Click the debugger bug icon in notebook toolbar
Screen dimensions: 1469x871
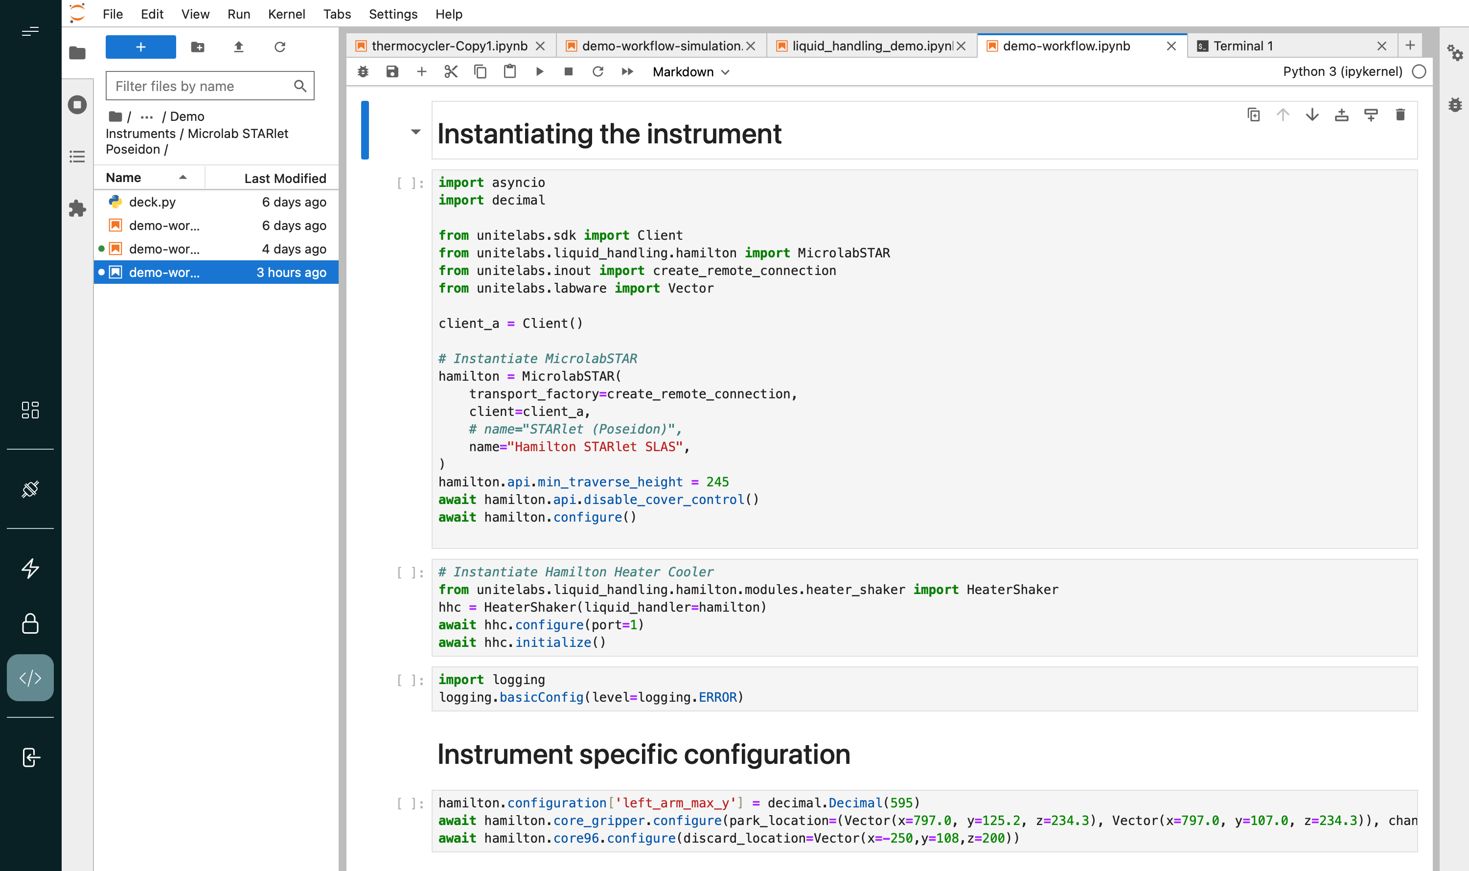(x=363, y=71)
